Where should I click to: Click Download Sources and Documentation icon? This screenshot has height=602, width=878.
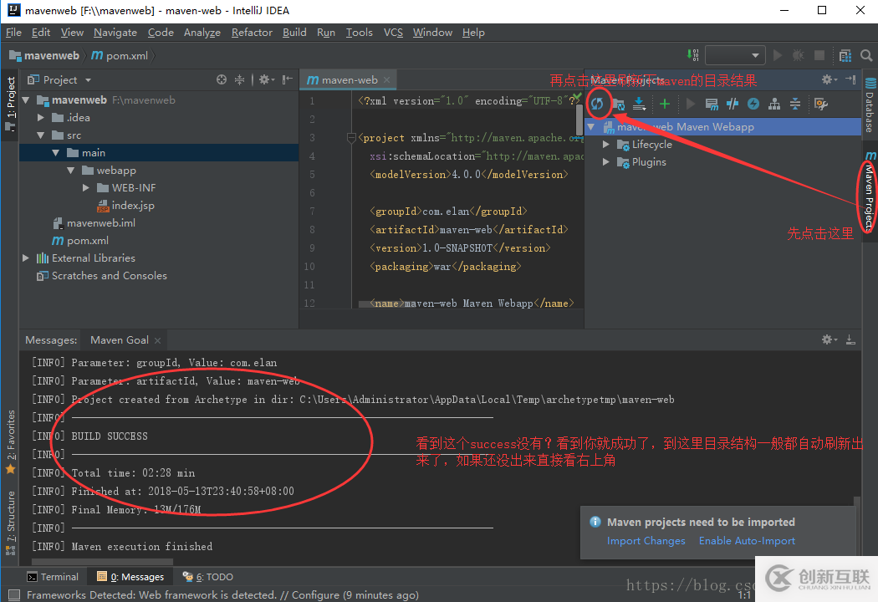[639, 104]
